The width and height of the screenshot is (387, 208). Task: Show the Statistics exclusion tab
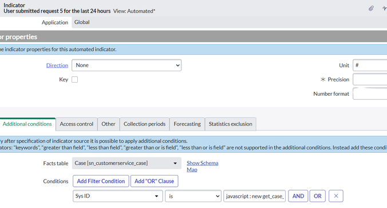pyautogui.click(x=231, y=124)
